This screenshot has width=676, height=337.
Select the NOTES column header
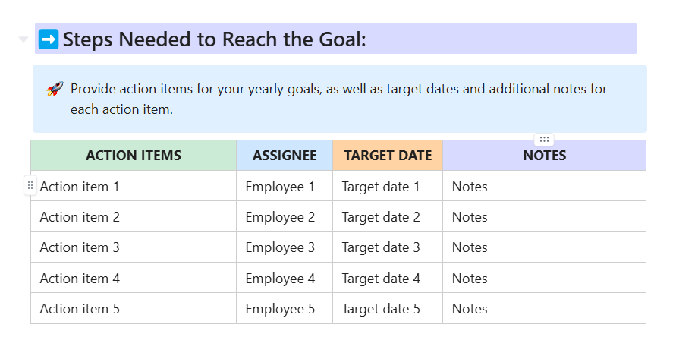[x=544, y=156]
